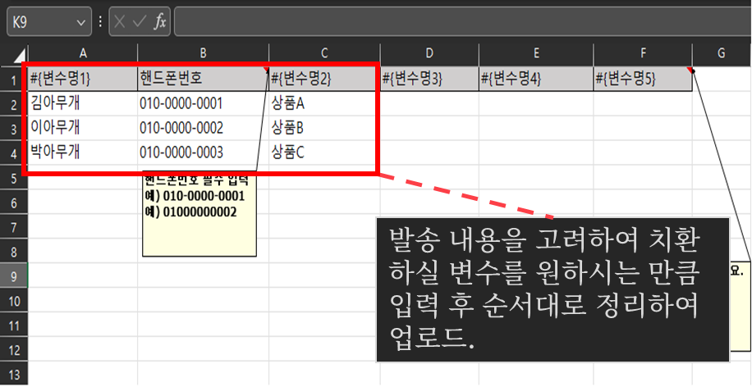Screen dimensions: 752x387
Task: Open the Name Box dropdown arrow
Action: (81, 22)
